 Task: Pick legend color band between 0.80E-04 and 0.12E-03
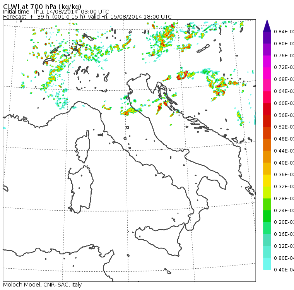click(x=267, y=252)
